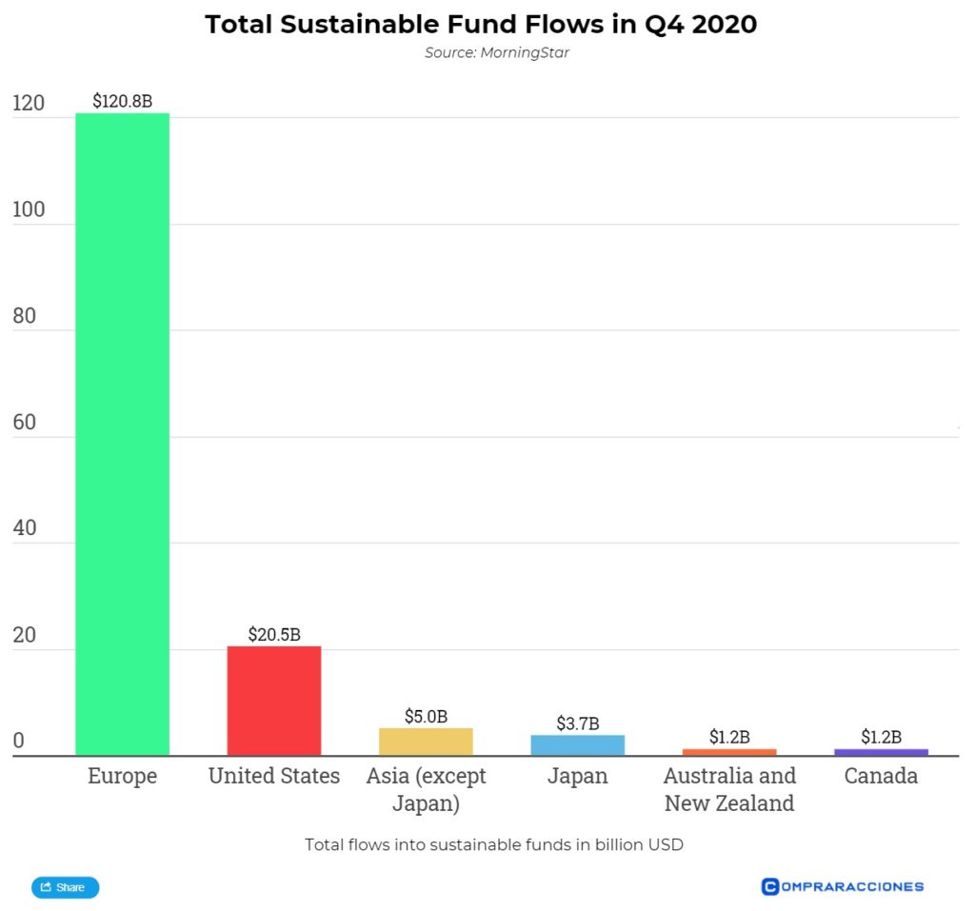Click the Canada axis label
The width and height of the screenshot is (975, 911).
point(881,776)
